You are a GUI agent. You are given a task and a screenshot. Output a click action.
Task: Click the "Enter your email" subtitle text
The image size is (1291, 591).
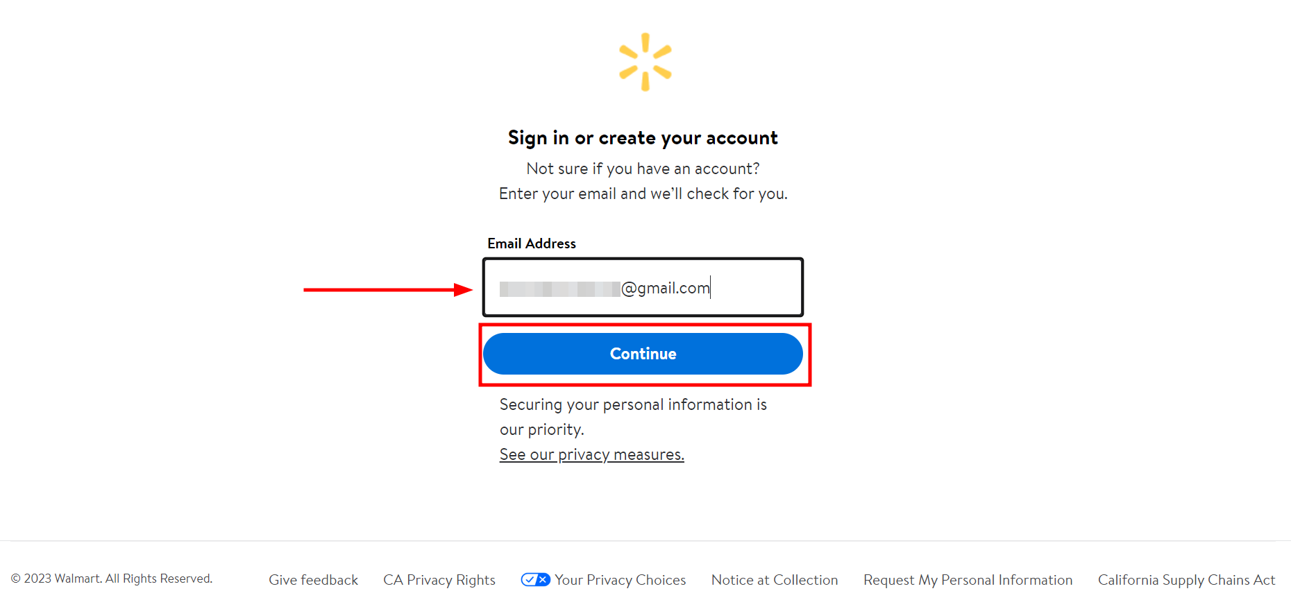tap(643, 193)
